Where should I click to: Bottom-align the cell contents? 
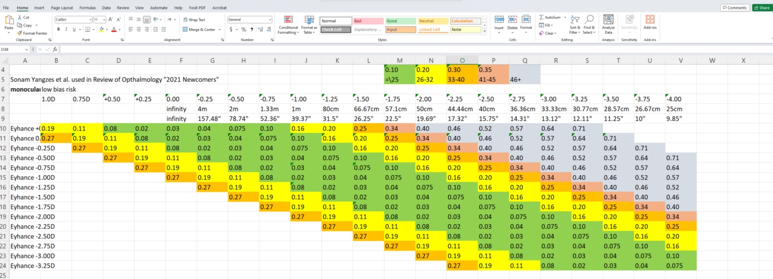(x=146, y=19)
